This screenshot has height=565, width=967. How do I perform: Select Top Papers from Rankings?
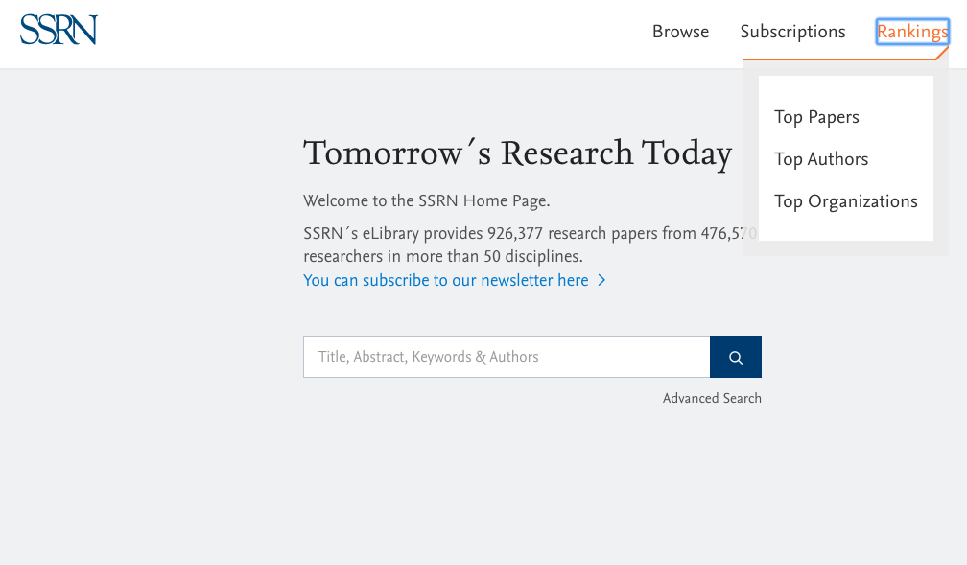pos(816,117)
